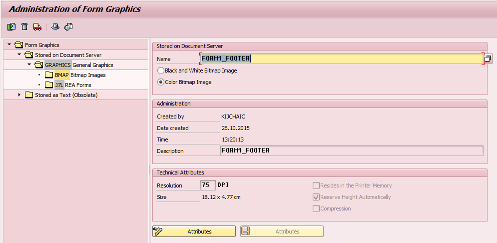
Task: Click the Description field FORM1_FOOTER
Action: point(352,150)
